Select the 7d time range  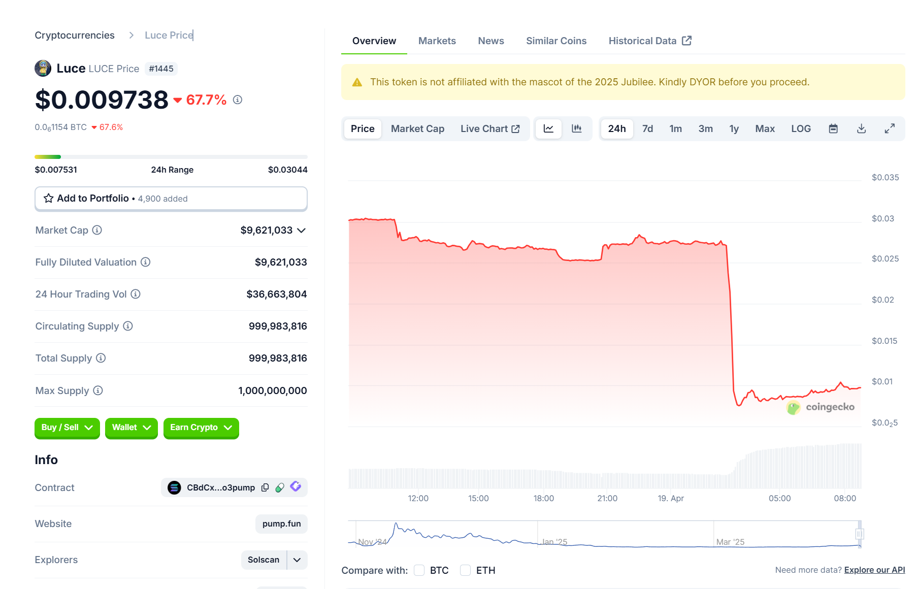647,128
